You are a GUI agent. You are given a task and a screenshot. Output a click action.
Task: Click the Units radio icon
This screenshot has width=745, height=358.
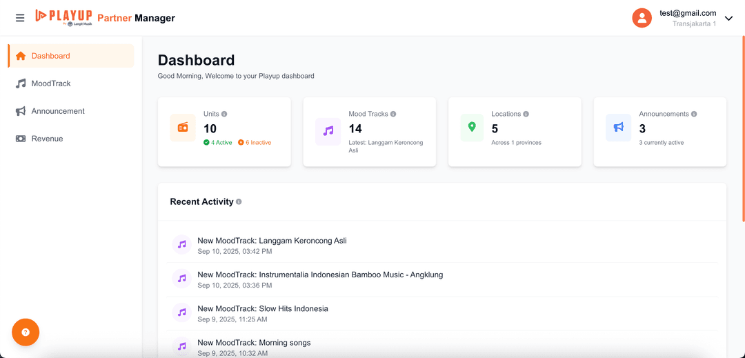(x=183, y=128)
